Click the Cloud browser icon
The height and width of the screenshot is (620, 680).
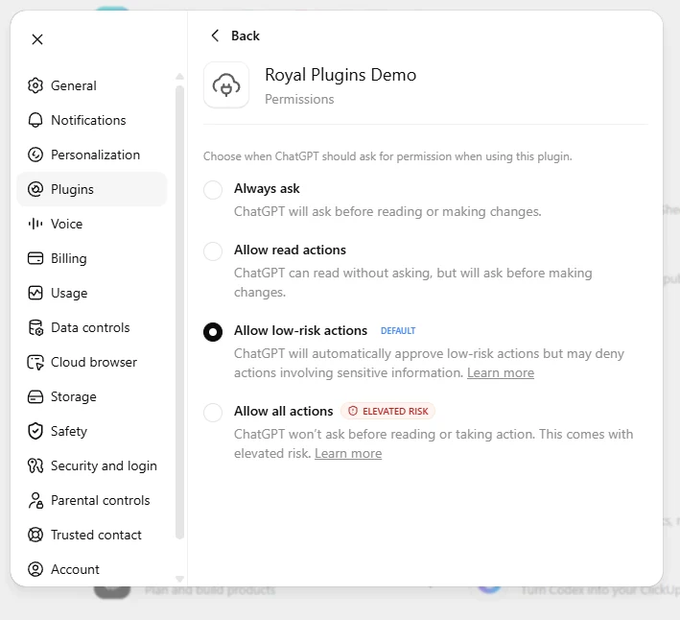(x=35, y=362)
